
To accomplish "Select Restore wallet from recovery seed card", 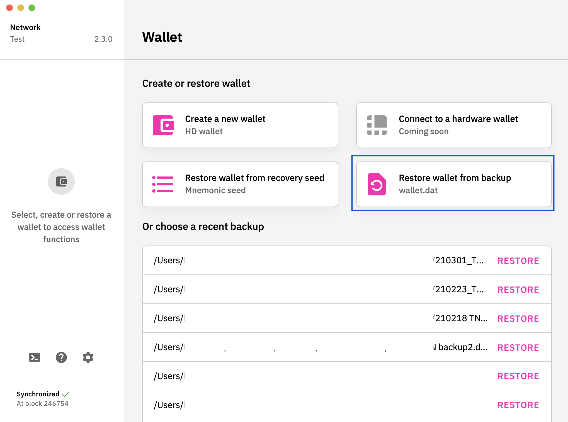I will [240, 184].
